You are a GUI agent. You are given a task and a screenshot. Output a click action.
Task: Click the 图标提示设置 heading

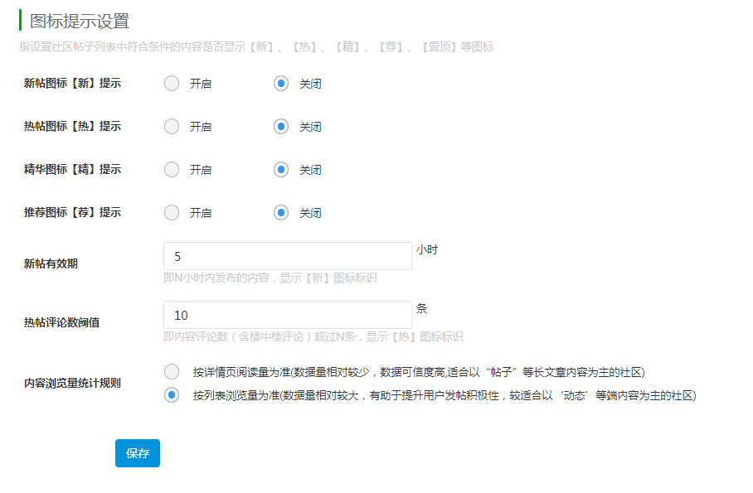pyautogui.click(x=80, y=21)
